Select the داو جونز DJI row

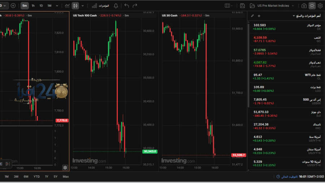click(286, 114)
